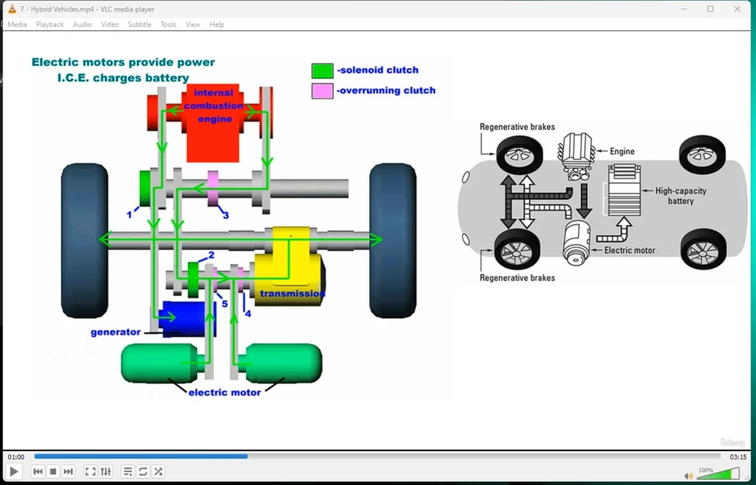
Task: Expand the Subtitle menu
Action: pyautogui.click(x=139, y=25)
